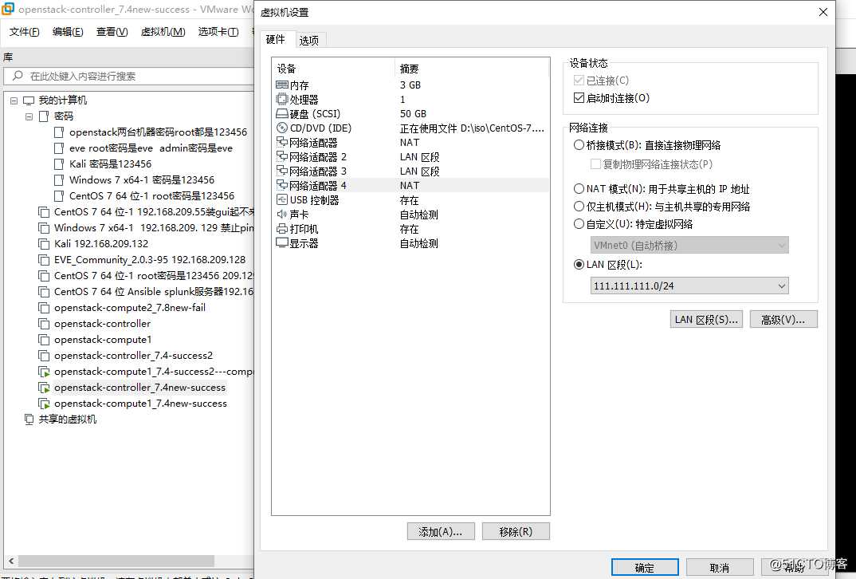Screen dimensions: 856x579
Task: Switch to the 硬件 tab
Action: click(275, 39)
